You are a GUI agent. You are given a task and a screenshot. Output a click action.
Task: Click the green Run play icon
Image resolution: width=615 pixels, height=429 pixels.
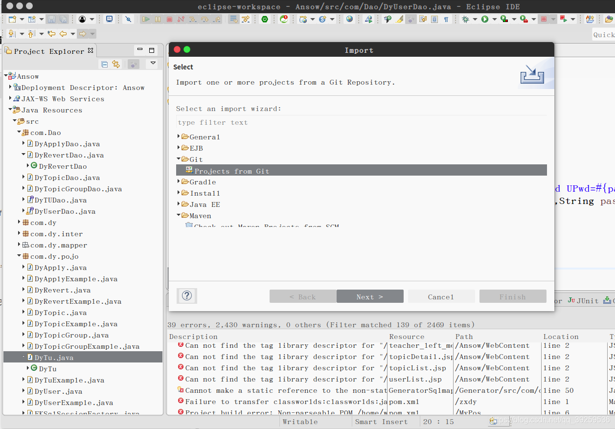pos(485,19)
